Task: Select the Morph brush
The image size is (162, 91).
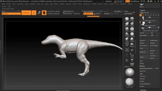Action: (x=132, y=39)
